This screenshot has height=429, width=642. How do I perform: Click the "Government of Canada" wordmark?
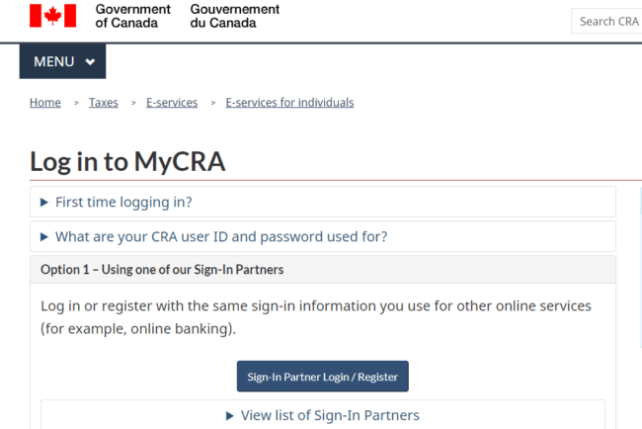click(x=132, y=16)
